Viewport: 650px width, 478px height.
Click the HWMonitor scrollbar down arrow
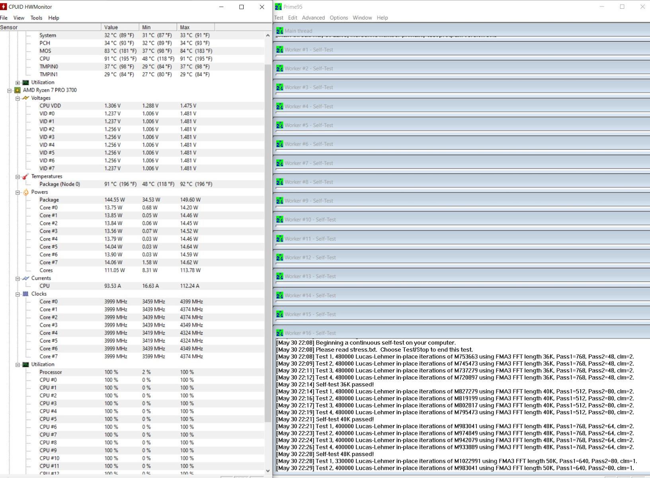coord(268,470)
